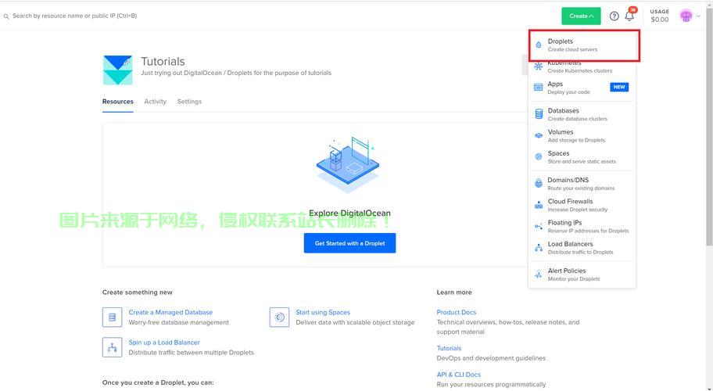Open Create a Managed Database link
The image size is (713, 391).
170,312
